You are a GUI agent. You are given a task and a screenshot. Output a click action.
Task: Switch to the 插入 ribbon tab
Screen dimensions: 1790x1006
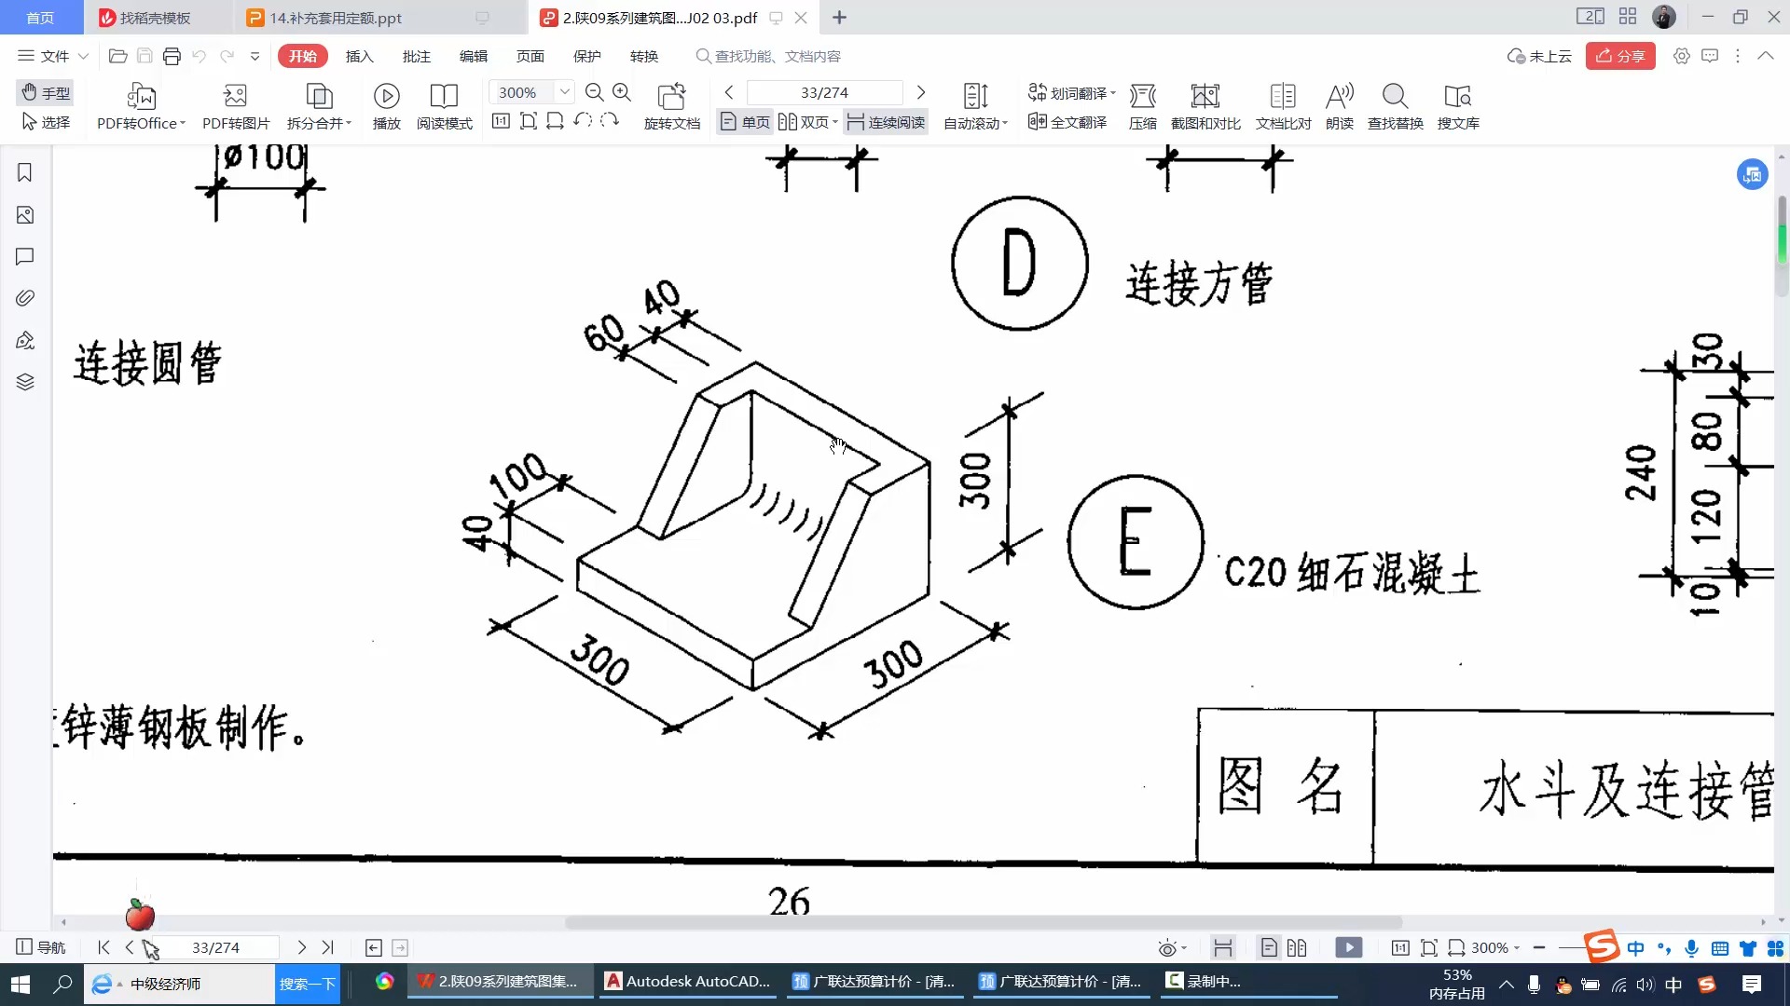[359, 56]
